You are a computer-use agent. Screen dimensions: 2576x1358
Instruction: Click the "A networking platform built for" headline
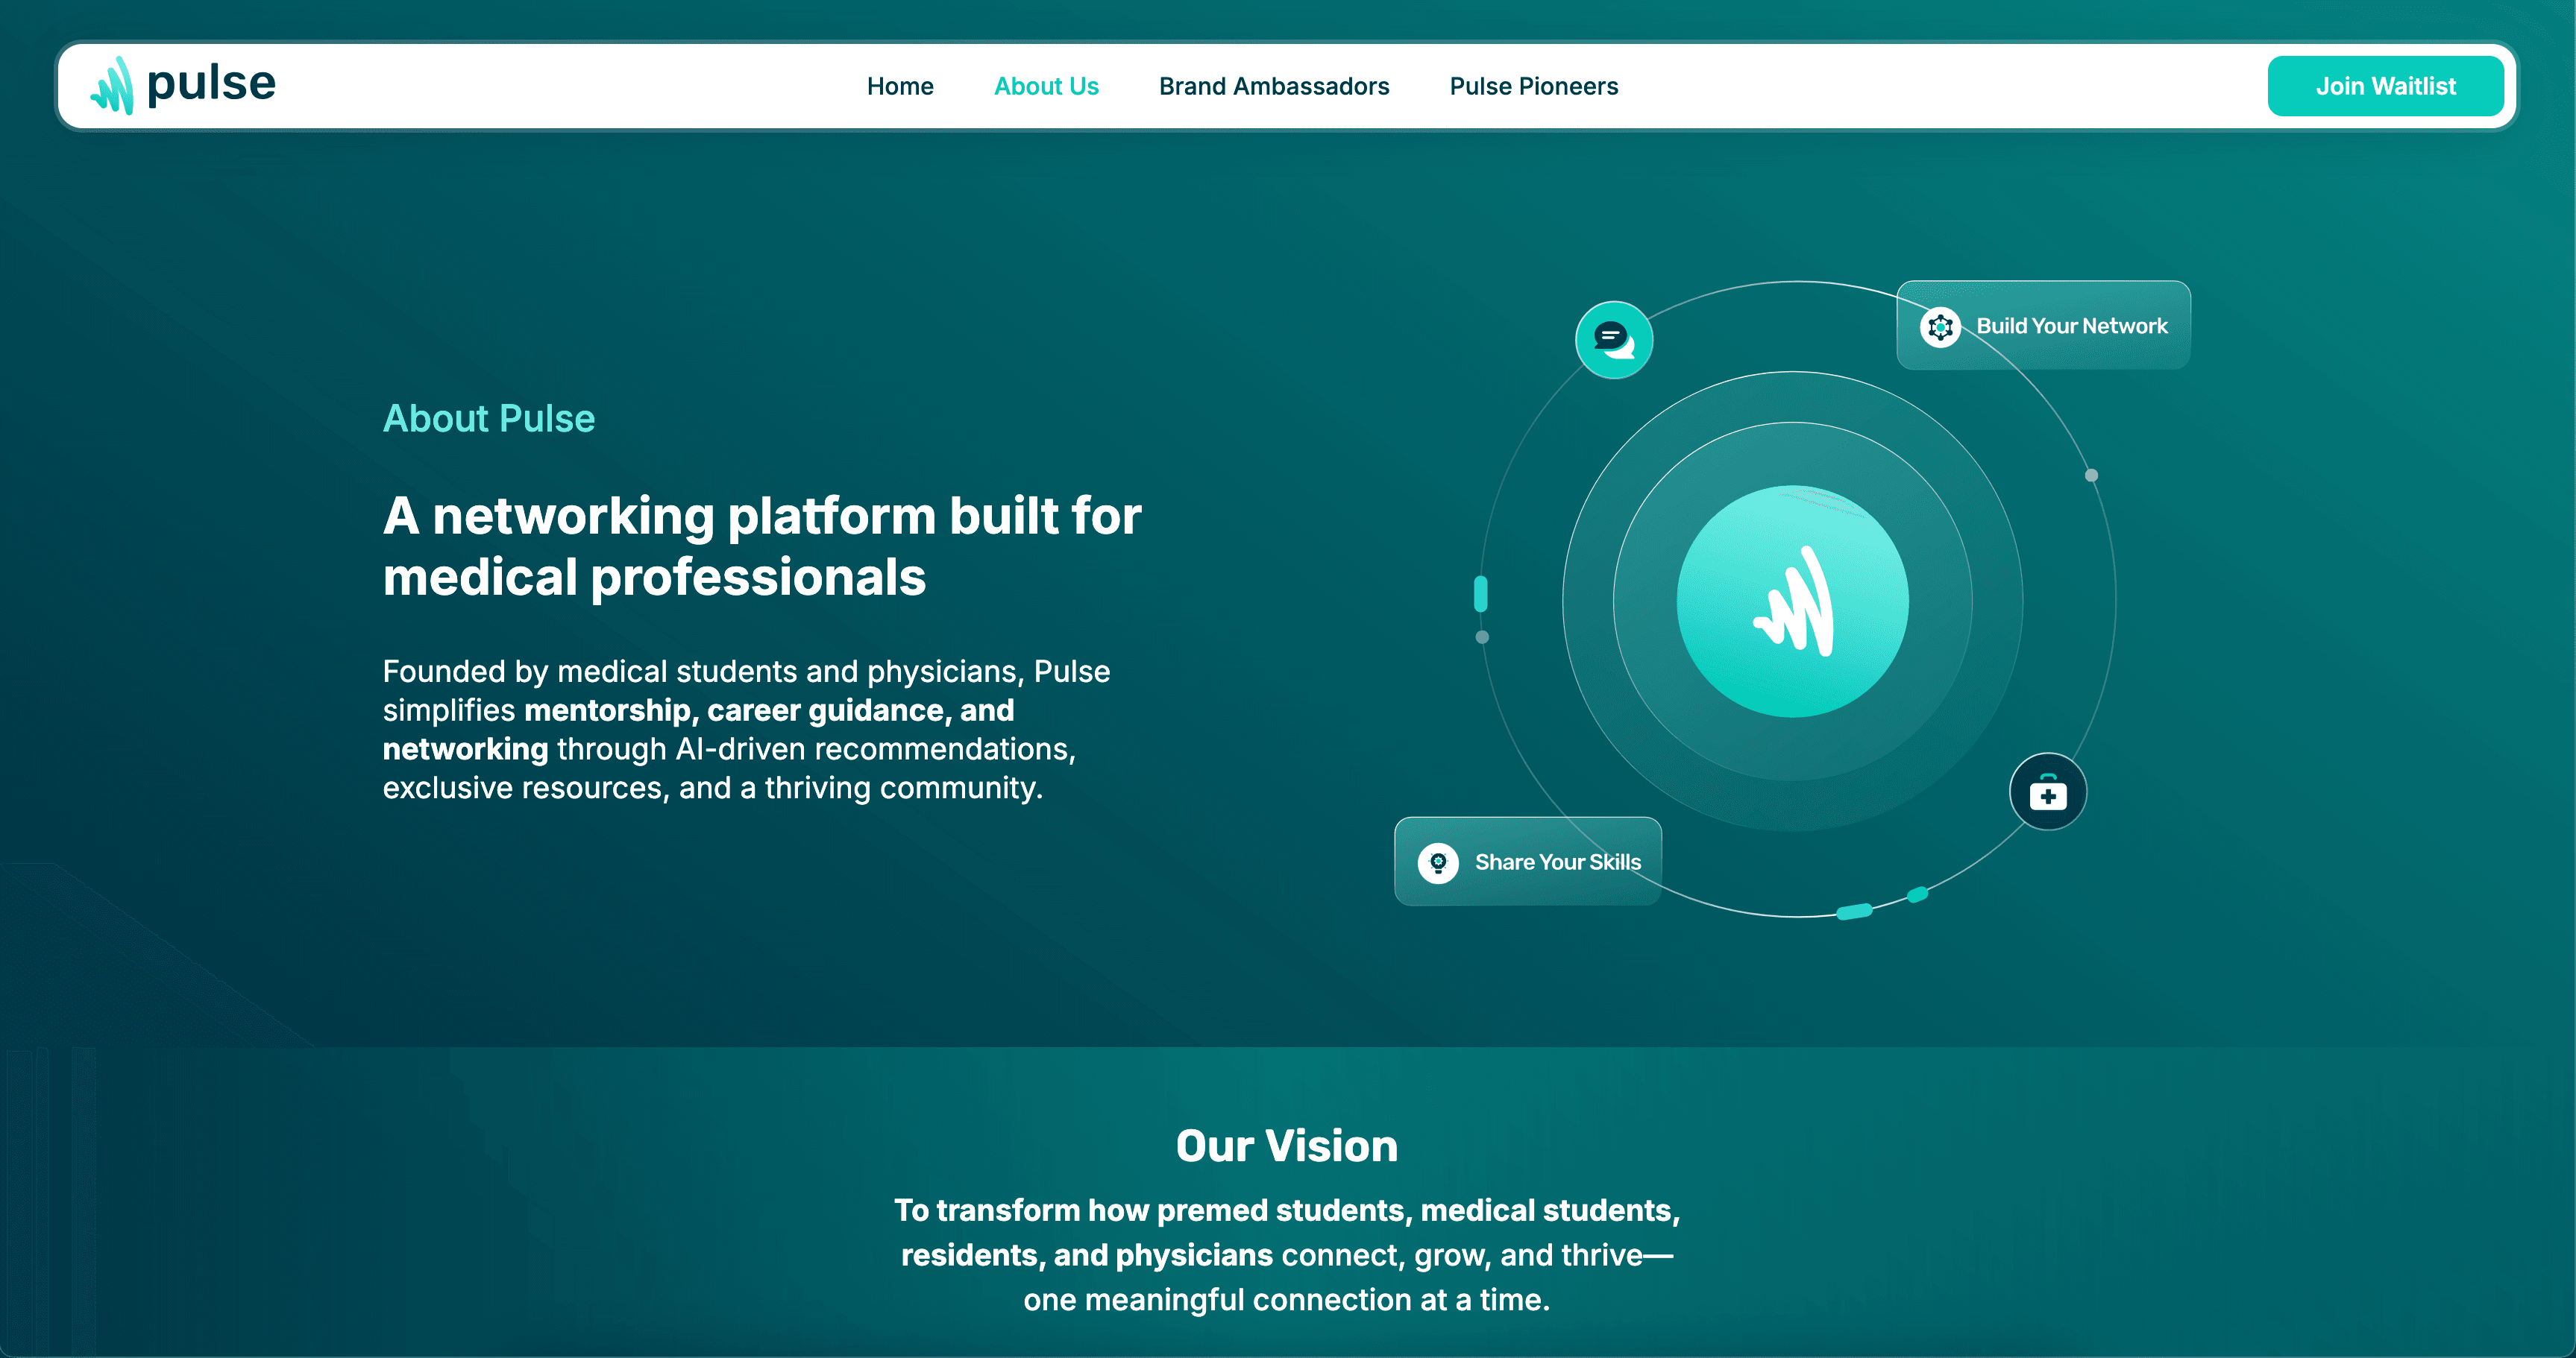762,516
